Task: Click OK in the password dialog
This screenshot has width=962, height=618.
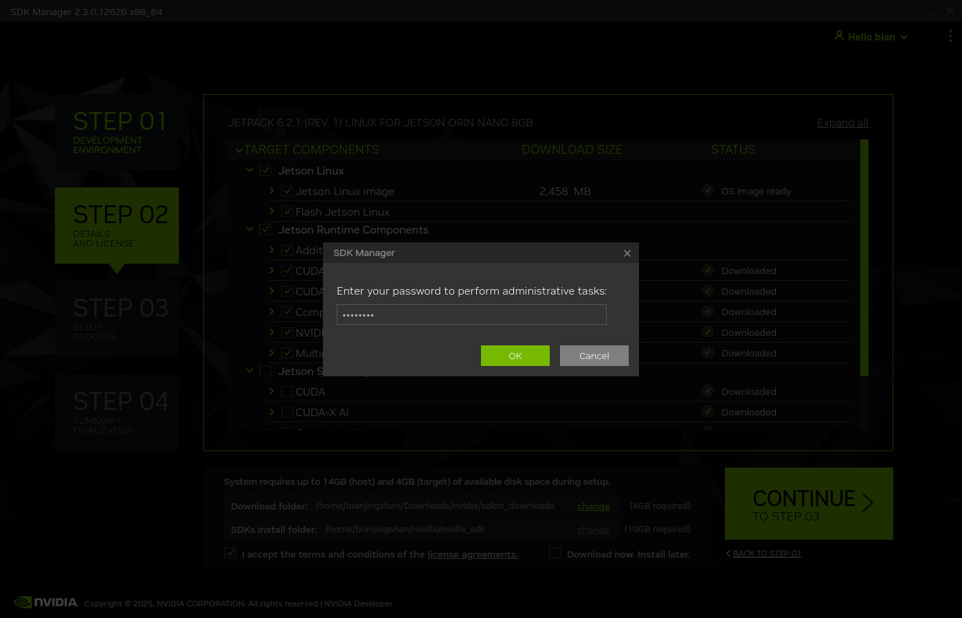Action: 515,356
